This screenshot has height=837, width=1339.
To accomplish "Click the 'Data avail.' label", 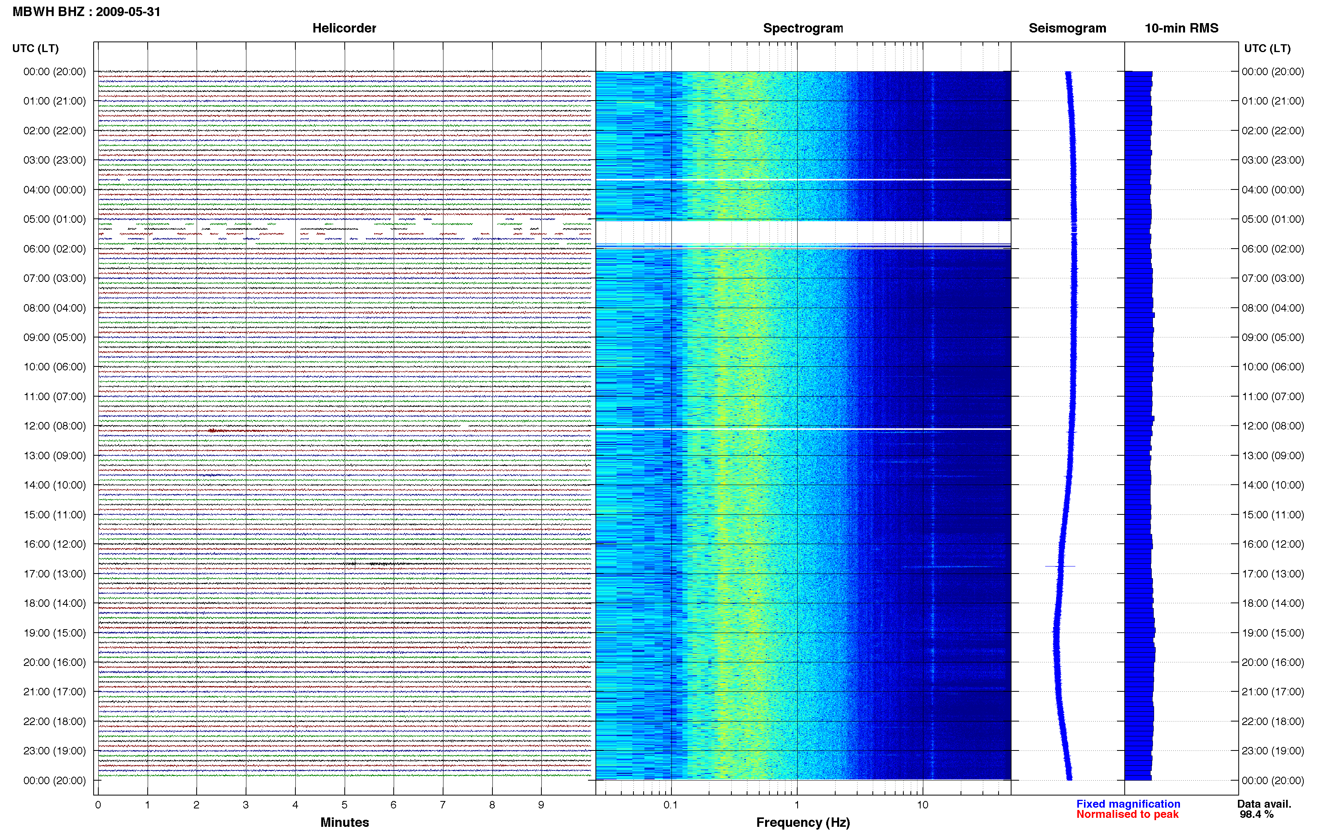I will (1264, 804).
